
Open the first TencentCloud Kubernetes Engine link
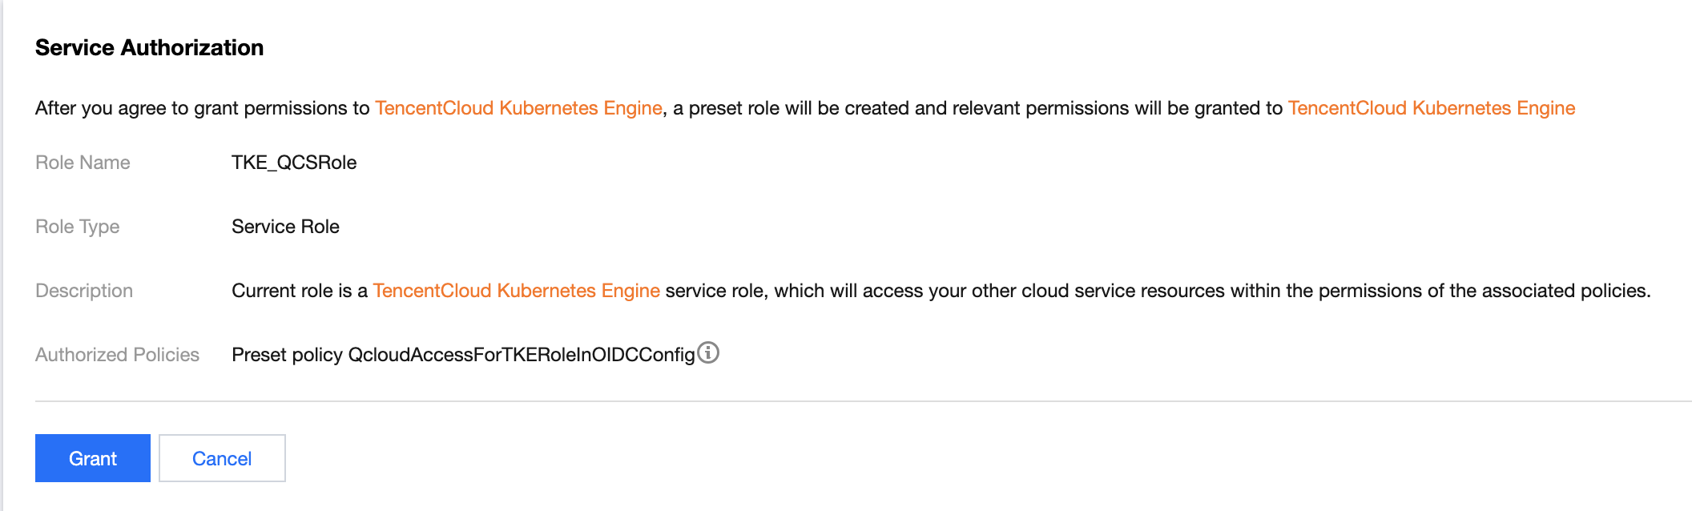point(518,108)
